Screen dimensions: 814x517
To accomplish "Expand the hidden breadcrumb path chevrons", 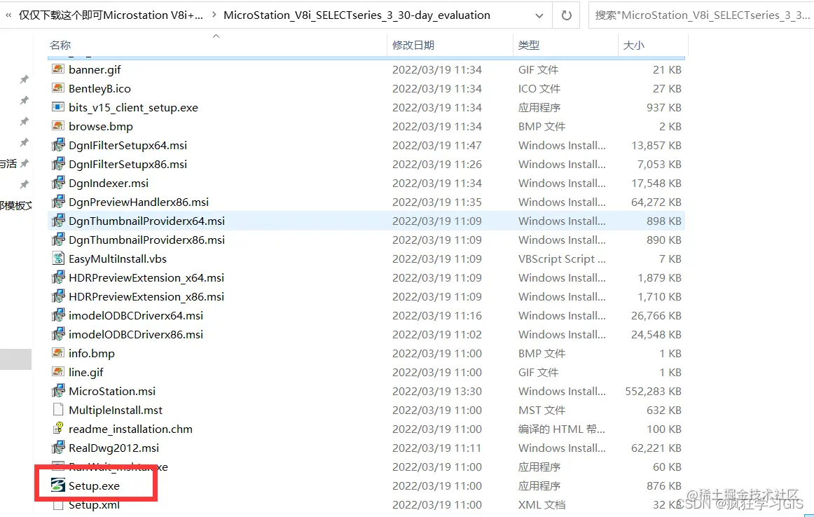I will pyautogui.click(x=8, y=15).
